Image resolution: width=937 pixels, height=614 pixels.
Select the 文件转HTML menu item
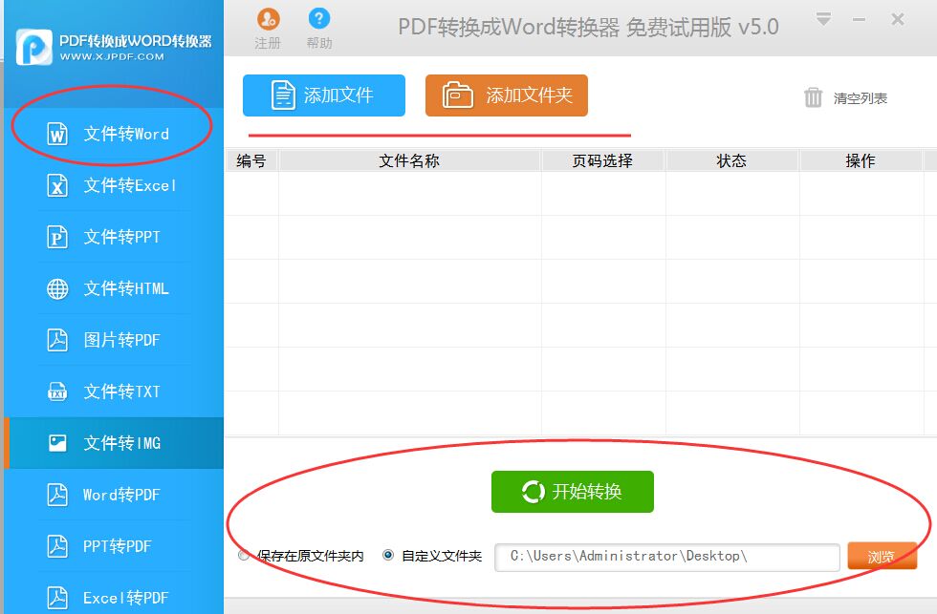[114, 288]
